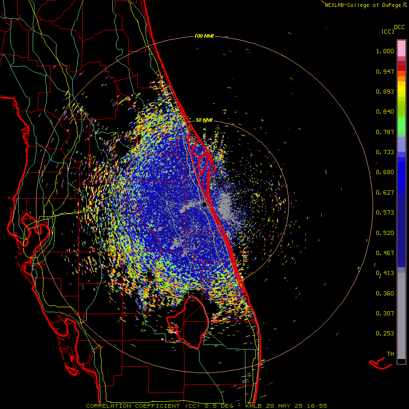Image resolution: width=409 pixels, height=409 pixels.
Task: Select the 0.893 legend value
Action: (385, 91)
